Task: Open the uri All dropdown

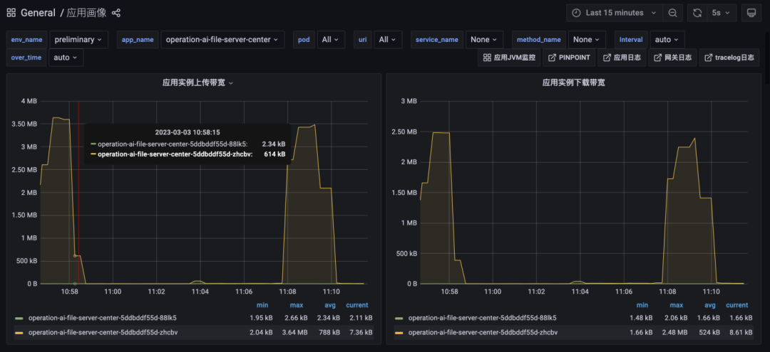Action: [x=388, y=40]
